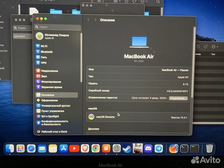Open YouTube from the Dock

pos(74,148)
